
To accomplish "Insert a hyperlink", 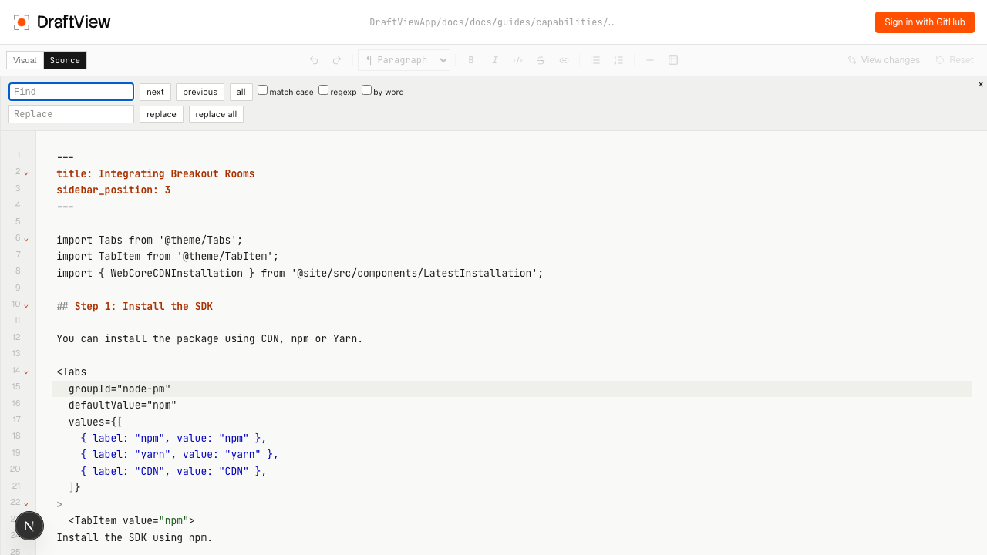I will click(x=564, y=60).
